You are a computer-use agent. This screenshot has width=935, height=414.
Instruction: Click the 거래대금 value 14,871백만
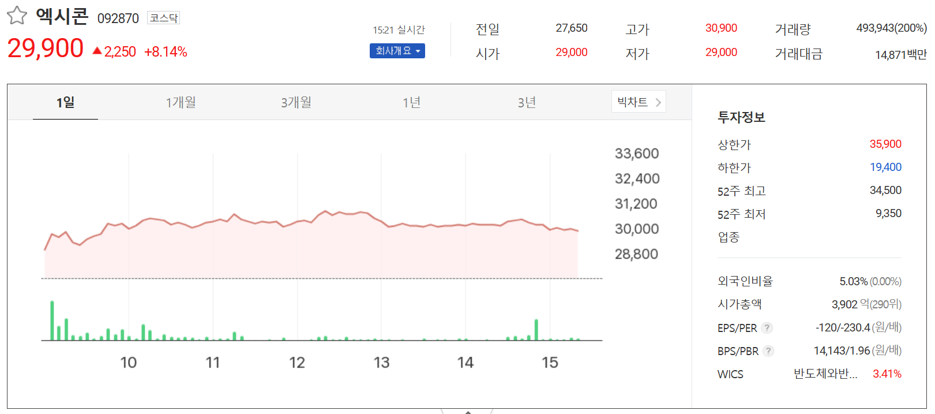(900, 54)
